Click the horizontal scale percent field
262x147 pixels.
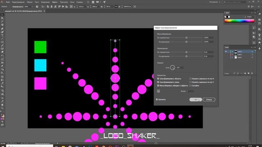click(x=208, y=38)
